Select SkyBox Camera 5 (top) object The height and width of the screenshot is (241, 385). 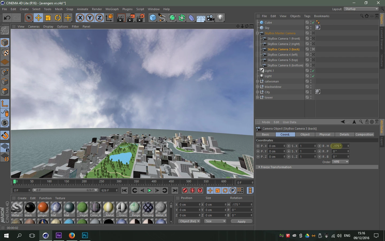(283, 60)
